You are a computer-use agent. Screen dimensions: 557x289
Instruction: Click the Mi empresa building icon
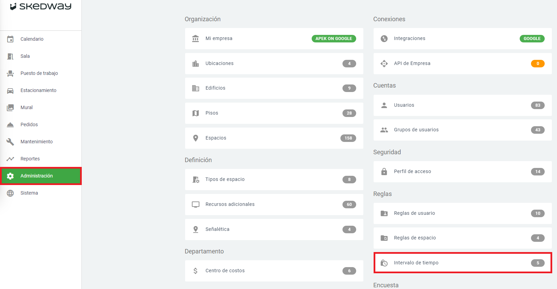(x=195, y=39)
